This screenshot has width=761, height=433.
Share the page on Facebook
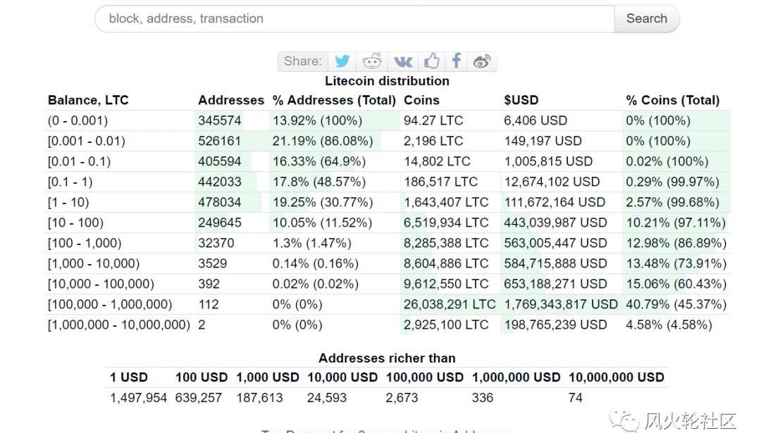[x=457, y=61]
